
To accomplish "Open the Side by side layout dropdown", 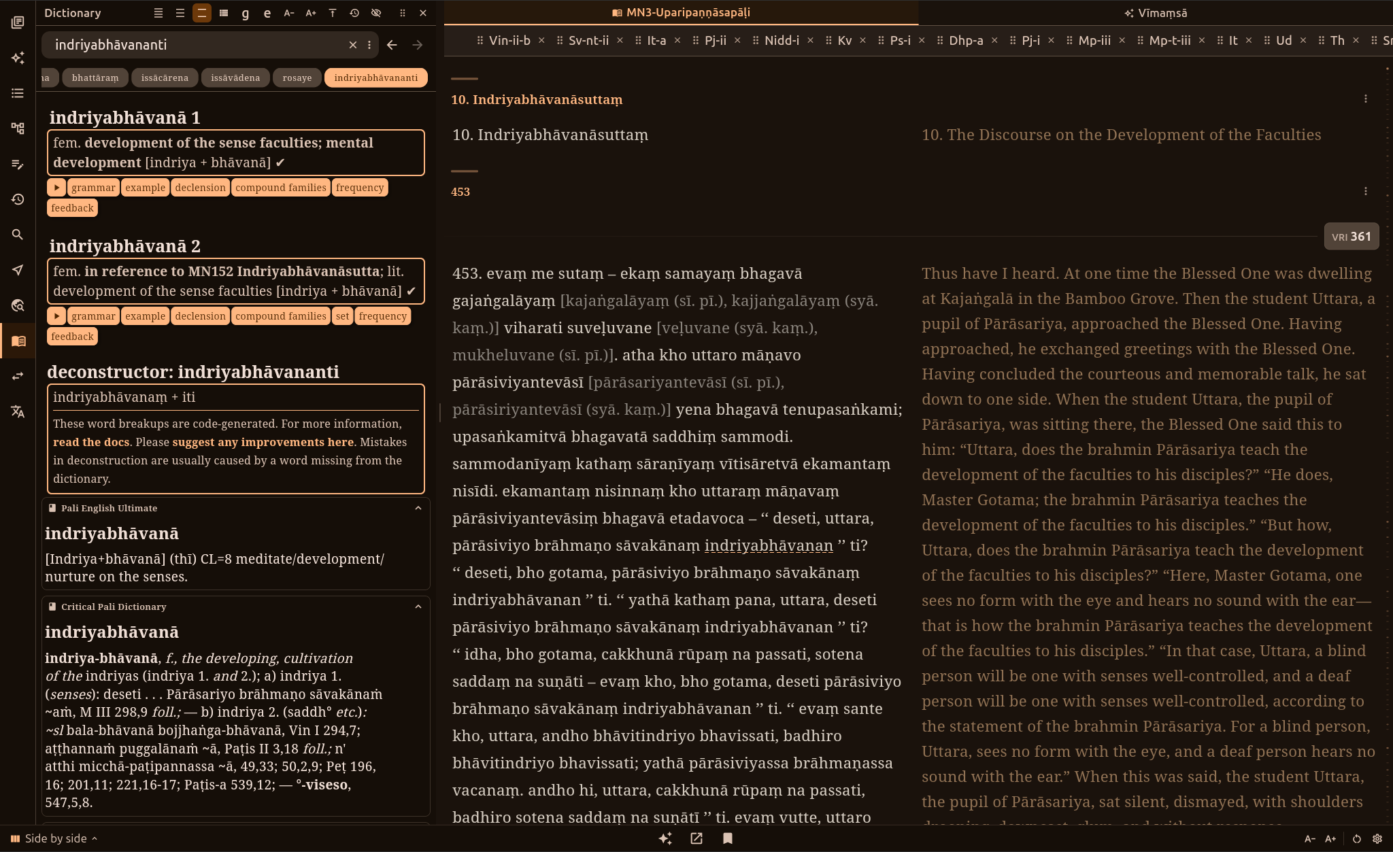I will coord(54,838).
